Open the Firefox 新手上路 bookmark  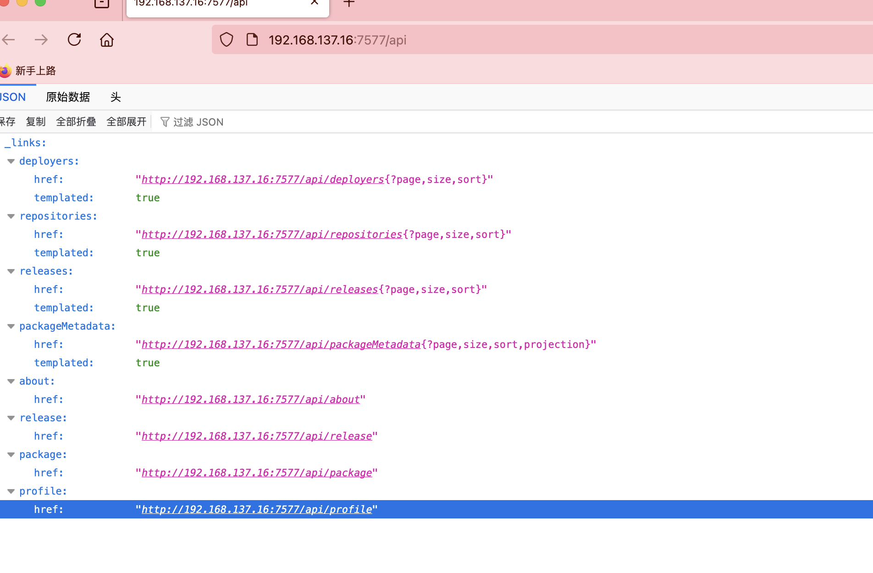(x=28, y=71)
